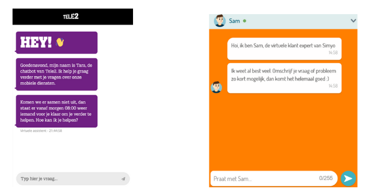Click Tara's 'Goedenavond' introduction message
Screen dimensions: 368x196
coord(57,75)
